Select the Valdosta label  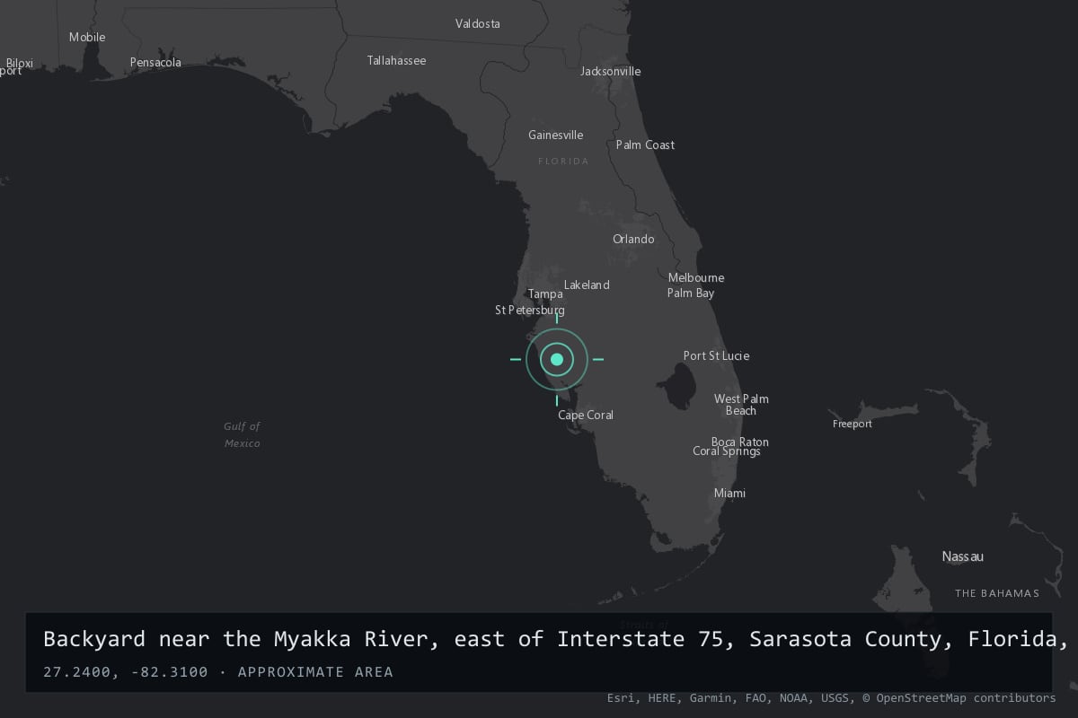point(478,24)
